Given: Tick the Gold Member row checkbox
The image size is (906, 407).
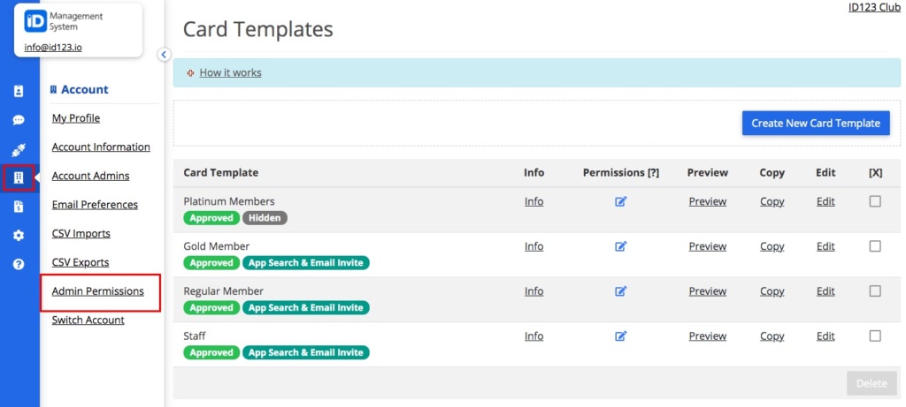Looking at the screenshot, I should [875, 246].
